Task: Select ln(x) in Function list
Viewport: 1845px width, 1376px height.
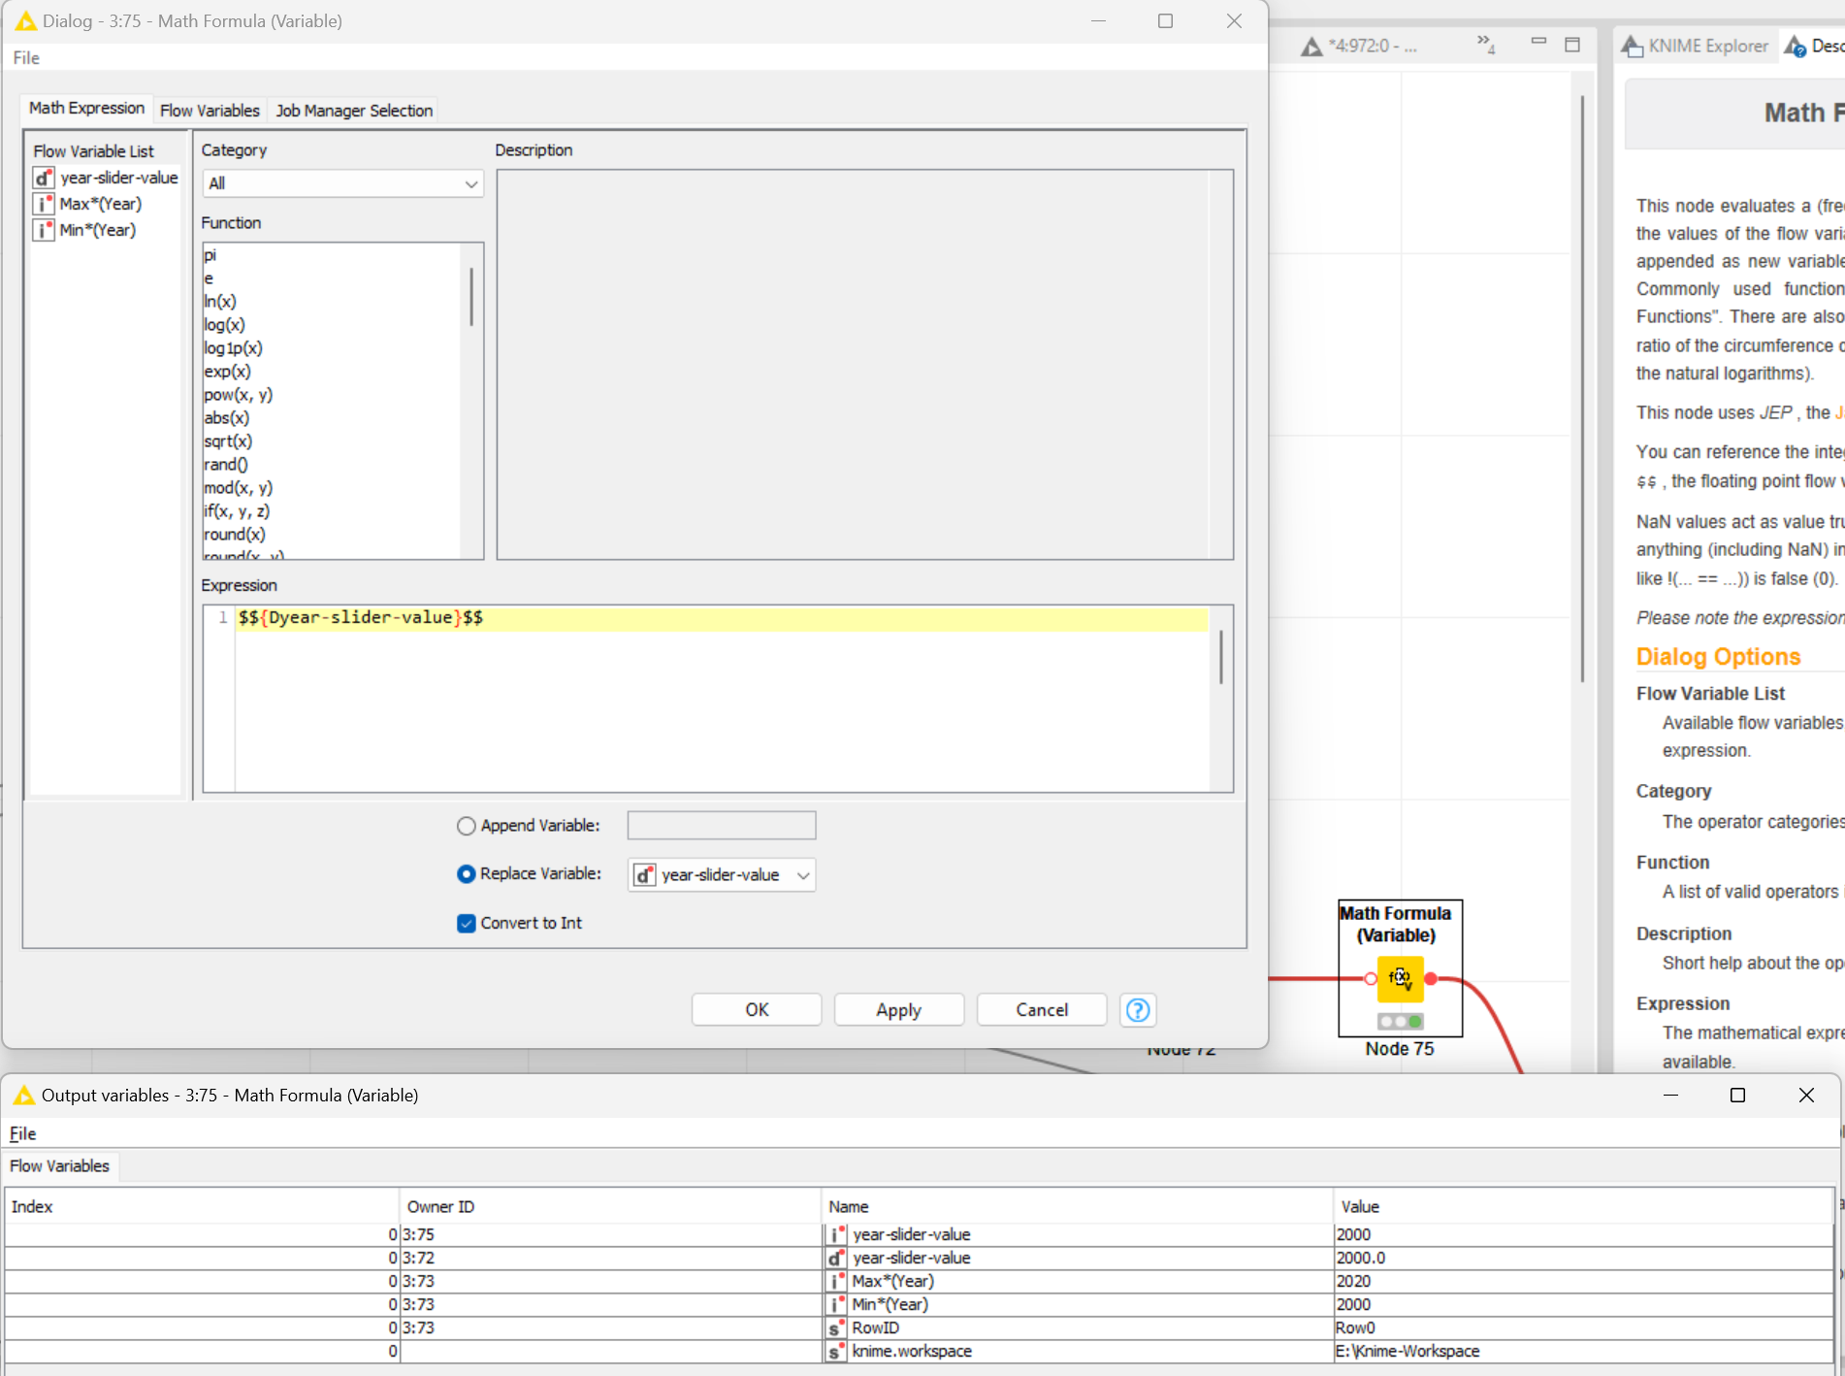Action: coord(220,302)
